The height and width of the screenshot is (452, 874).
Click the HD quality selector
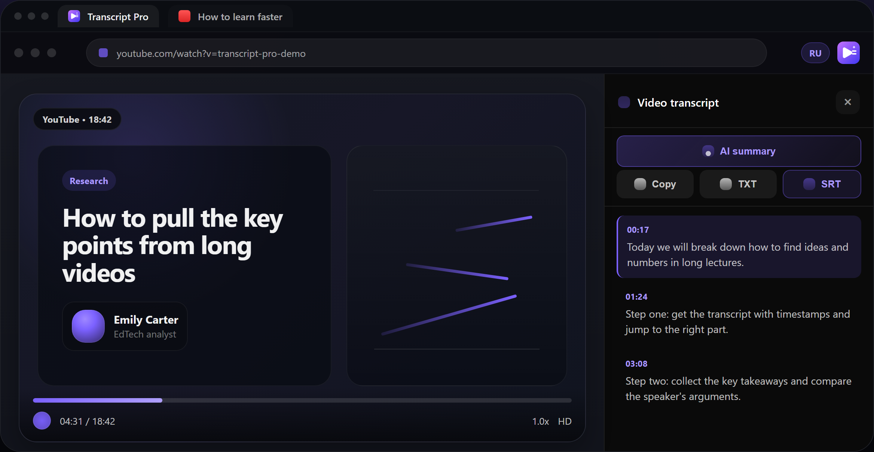tap(565, 421)
